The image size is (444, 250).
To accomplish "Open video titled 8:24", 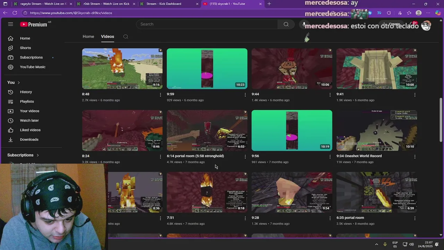I will pyautogui.click(x=86, y=156).
